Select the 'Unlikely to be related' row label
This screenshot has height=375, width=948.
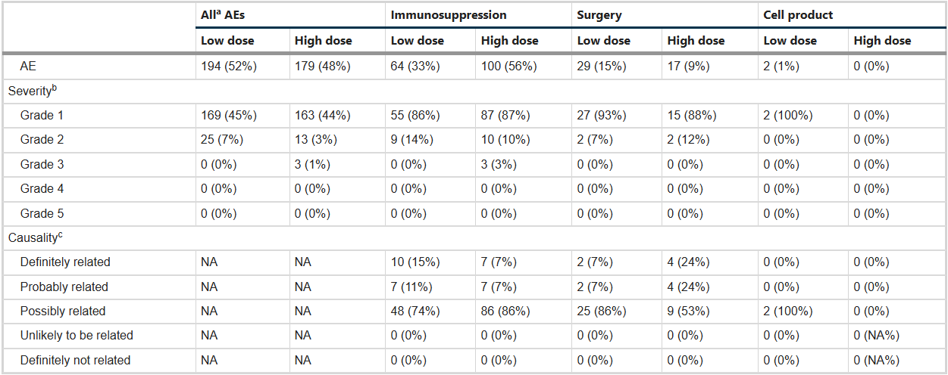pyautogui.click(x=77, y=335)
